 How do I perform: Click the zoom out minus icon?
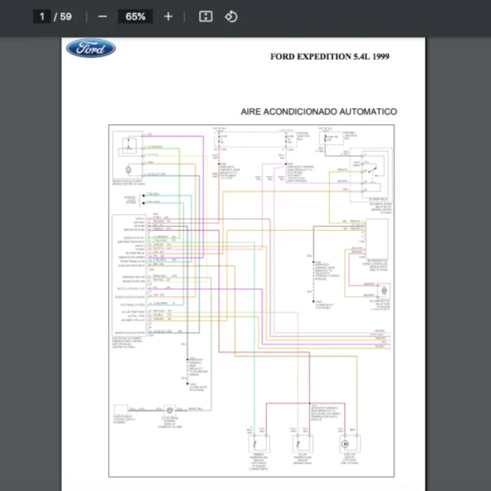[102, 16]
